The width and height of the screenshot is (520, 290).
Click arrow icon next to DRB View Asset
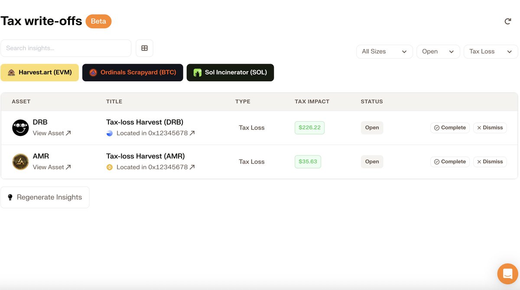[68, 133]
